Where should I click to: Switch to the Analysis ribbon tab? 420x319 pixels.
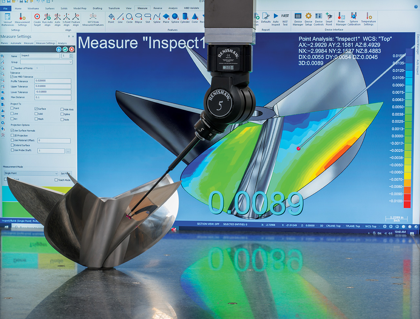[x=173, y=8]
